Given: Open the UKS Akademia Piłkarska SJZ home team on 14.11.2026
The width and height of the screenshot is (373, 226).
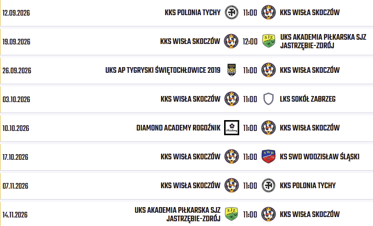Looking at the screenshot, I should point(178,214).
